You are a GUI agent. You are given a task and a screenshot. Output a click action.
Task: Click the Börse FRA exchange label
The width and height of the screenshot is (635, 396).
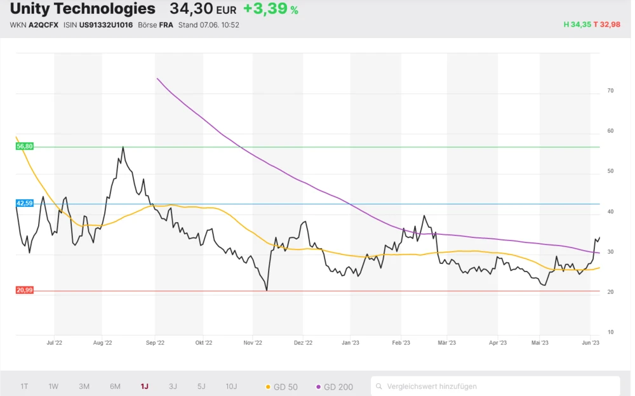tap(155, 25)
